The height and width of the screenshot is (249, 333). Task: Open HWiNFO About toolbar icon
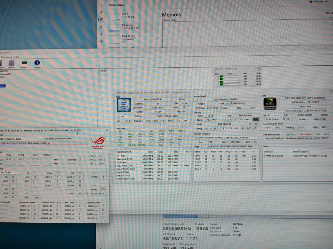point(37,64)
